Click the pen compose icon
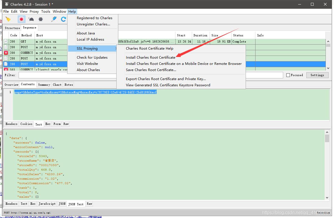Viewport: 334px width, 218px height. (54, 19)
